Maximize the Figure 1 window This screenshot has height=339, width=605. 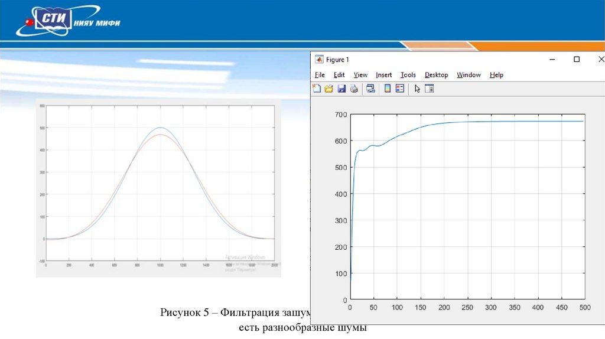(577, 60)
